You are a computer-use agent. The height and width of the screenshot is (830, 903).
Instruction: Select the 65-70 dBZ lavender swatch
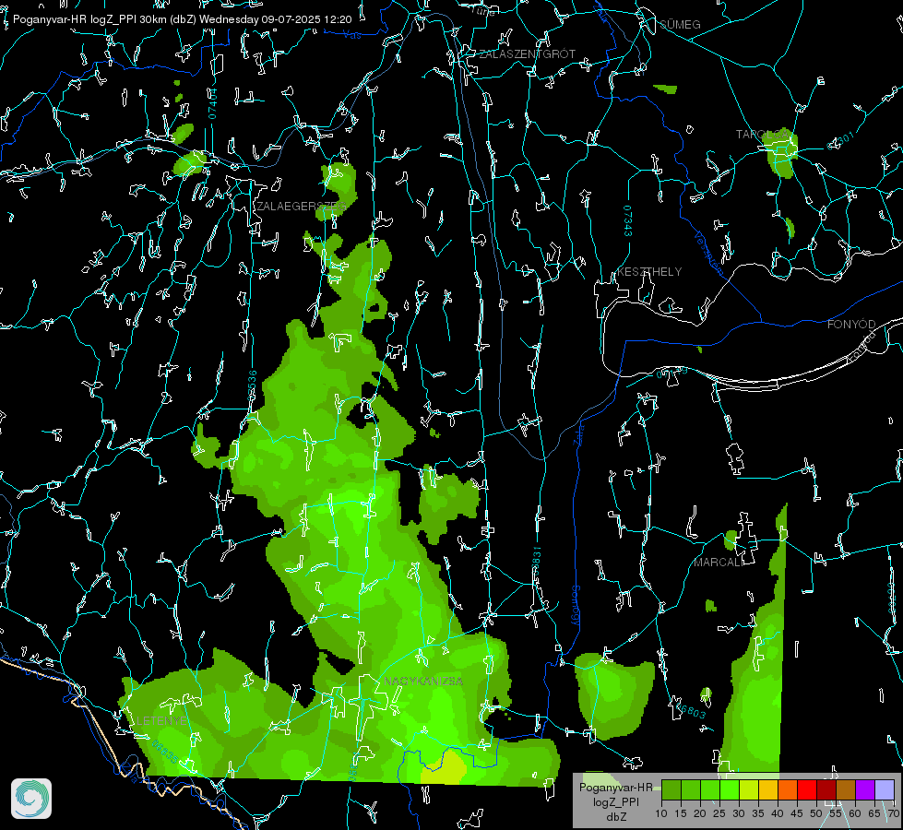click(885, 789)
